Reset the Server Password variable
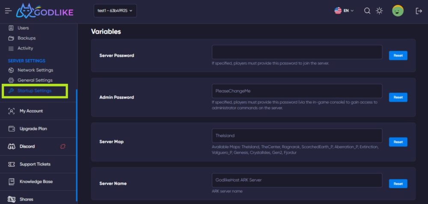The image size is (428, 204). click(x=398, y=55)
